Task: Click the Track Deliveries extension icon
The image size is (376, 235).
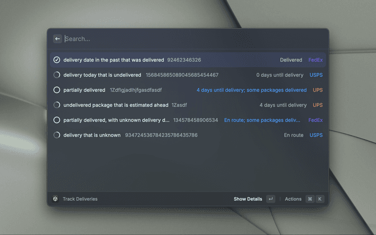Action: click(x=55, y=199)
